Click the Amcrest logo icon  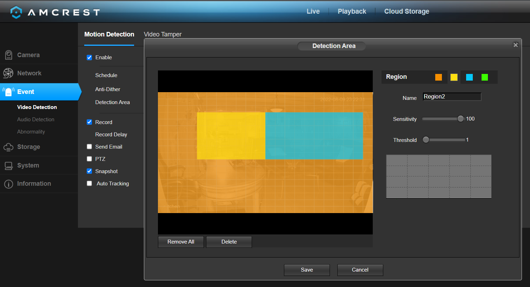click(16, 12)
